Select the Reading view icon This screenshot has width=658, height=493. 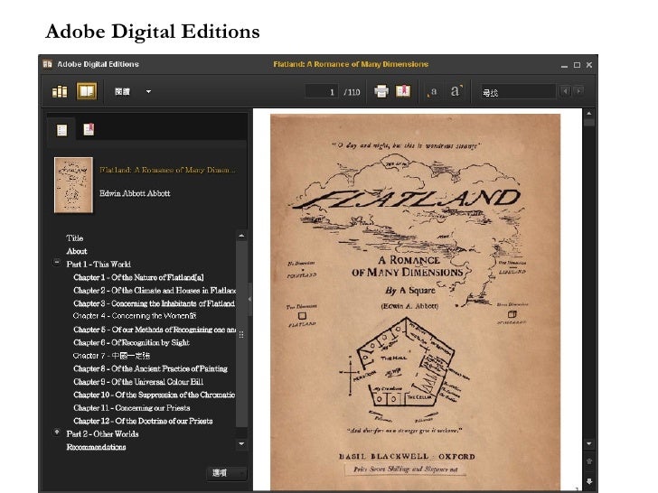87,91
